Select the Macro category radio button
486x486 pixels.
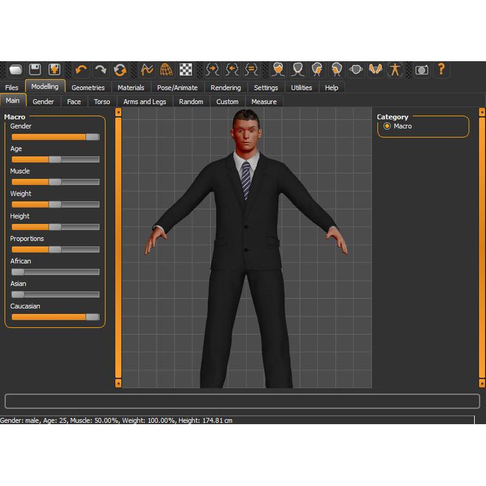(387, 126)
